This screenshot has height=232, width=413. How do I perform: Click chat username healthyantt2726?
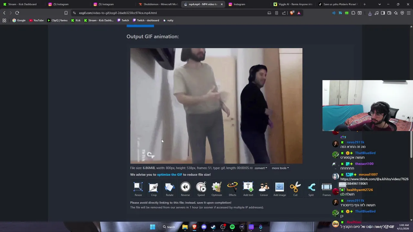click(359, 190)
